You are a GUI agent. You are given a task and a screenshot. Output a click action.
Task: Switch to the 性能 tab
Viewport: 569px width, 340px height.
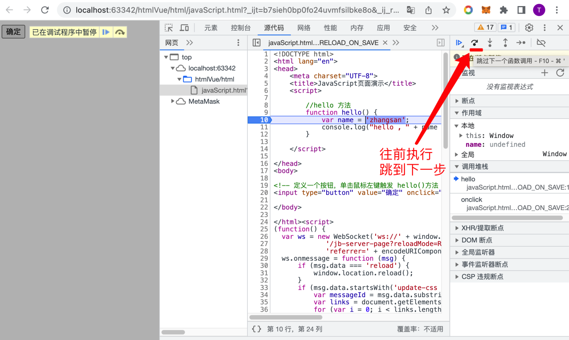click(330, 28)
